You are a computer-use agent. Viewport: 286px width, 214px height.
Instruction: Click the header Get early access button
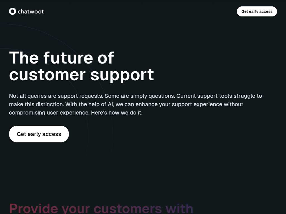tap(257, 11)
